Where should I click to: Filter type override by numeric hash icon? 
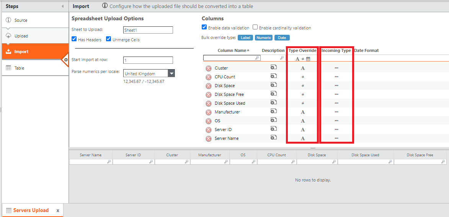303,59
